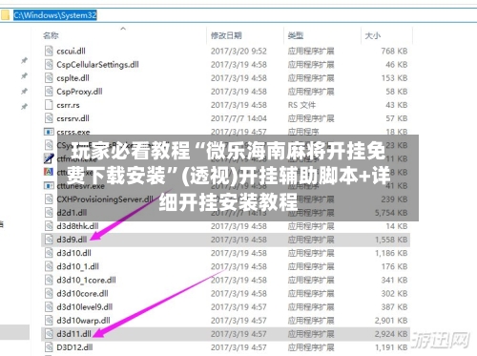The image size is (477, 356).
Task: Select the d2d1.dll file icon
Action: tap(49, 213)
